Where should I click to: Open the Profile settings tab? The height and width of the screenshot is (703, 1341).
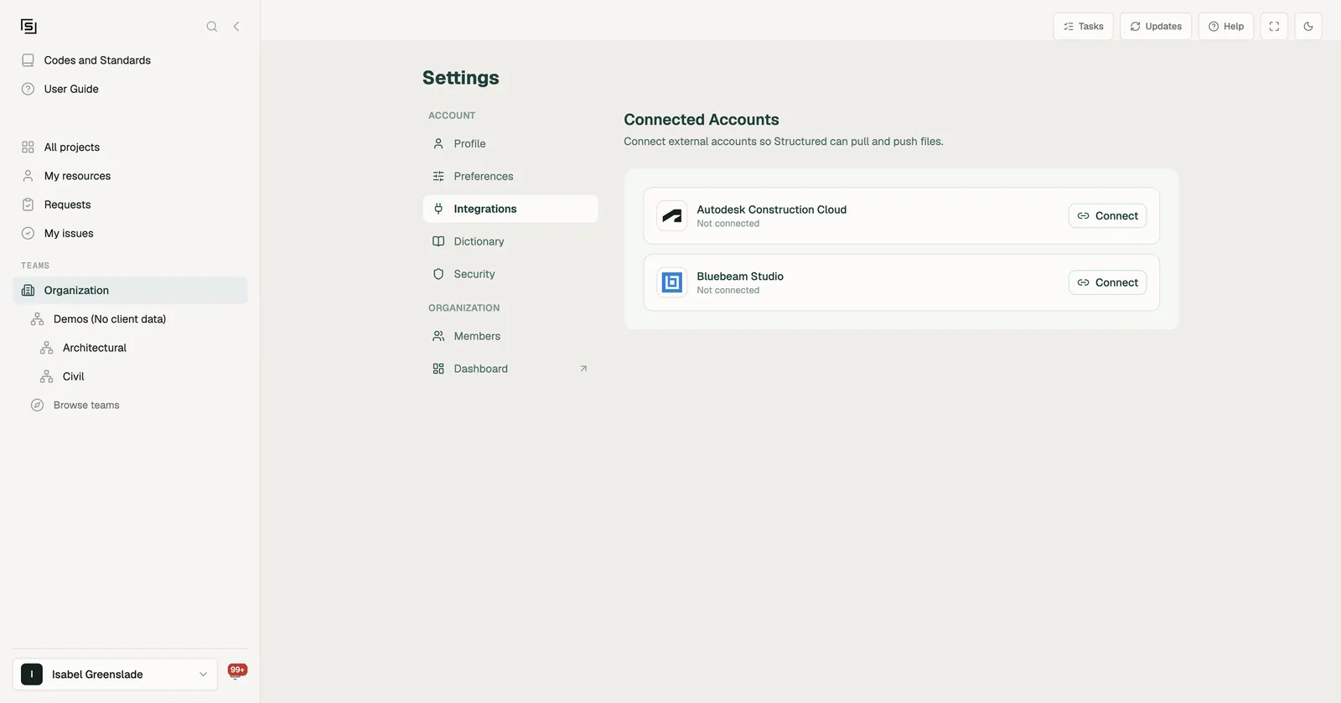click(510, 144)
